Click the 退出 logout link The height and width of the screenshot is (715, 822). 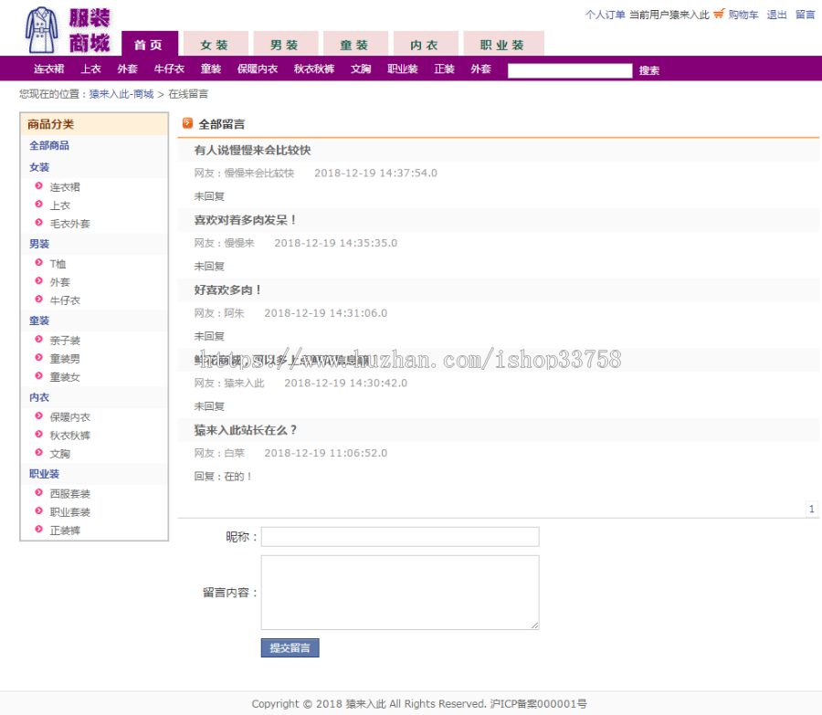[x=775, y=15]
